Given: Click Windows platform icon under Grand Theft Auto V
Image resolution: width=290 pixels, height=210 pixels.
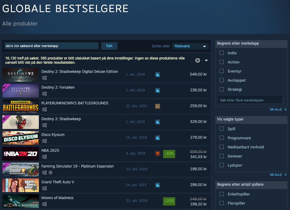Looking at the screenshot, I should 44,188.
